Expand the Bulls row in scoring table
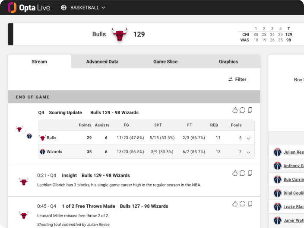 (x=249, y=138)
